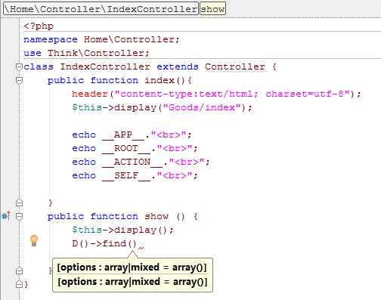Select the \Home\Controller\IndexController breadcrumb
Viewport: 381px width, 300px height.
101,9
